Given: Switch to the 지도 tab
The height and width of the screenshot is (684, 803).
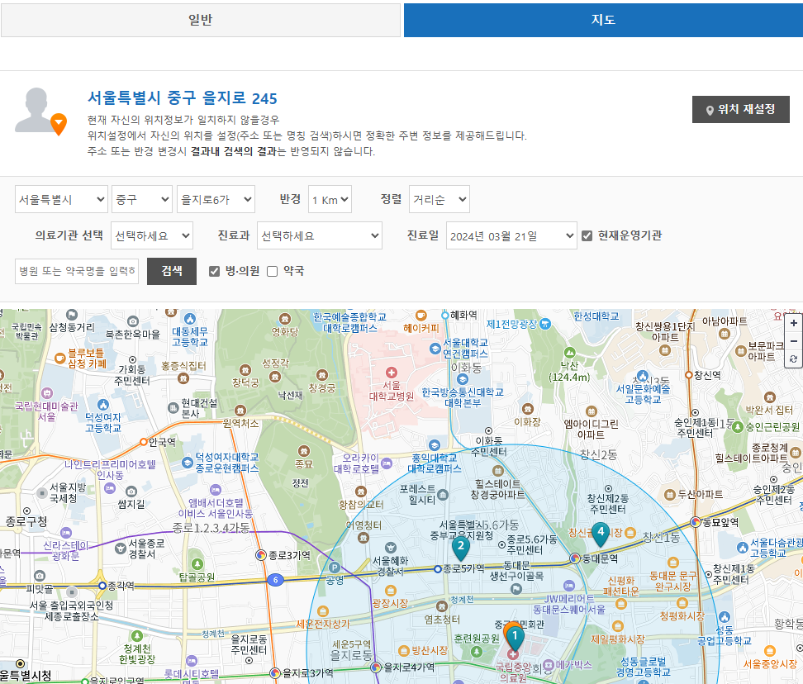Looking at the screenshot, I should (603, 20).
